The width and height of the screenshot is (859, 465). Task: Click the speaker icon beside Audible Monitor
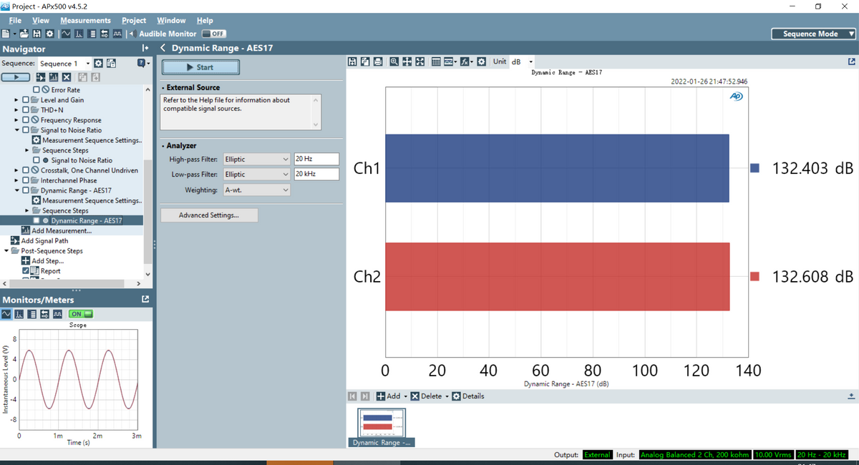(x=133, y=34)
